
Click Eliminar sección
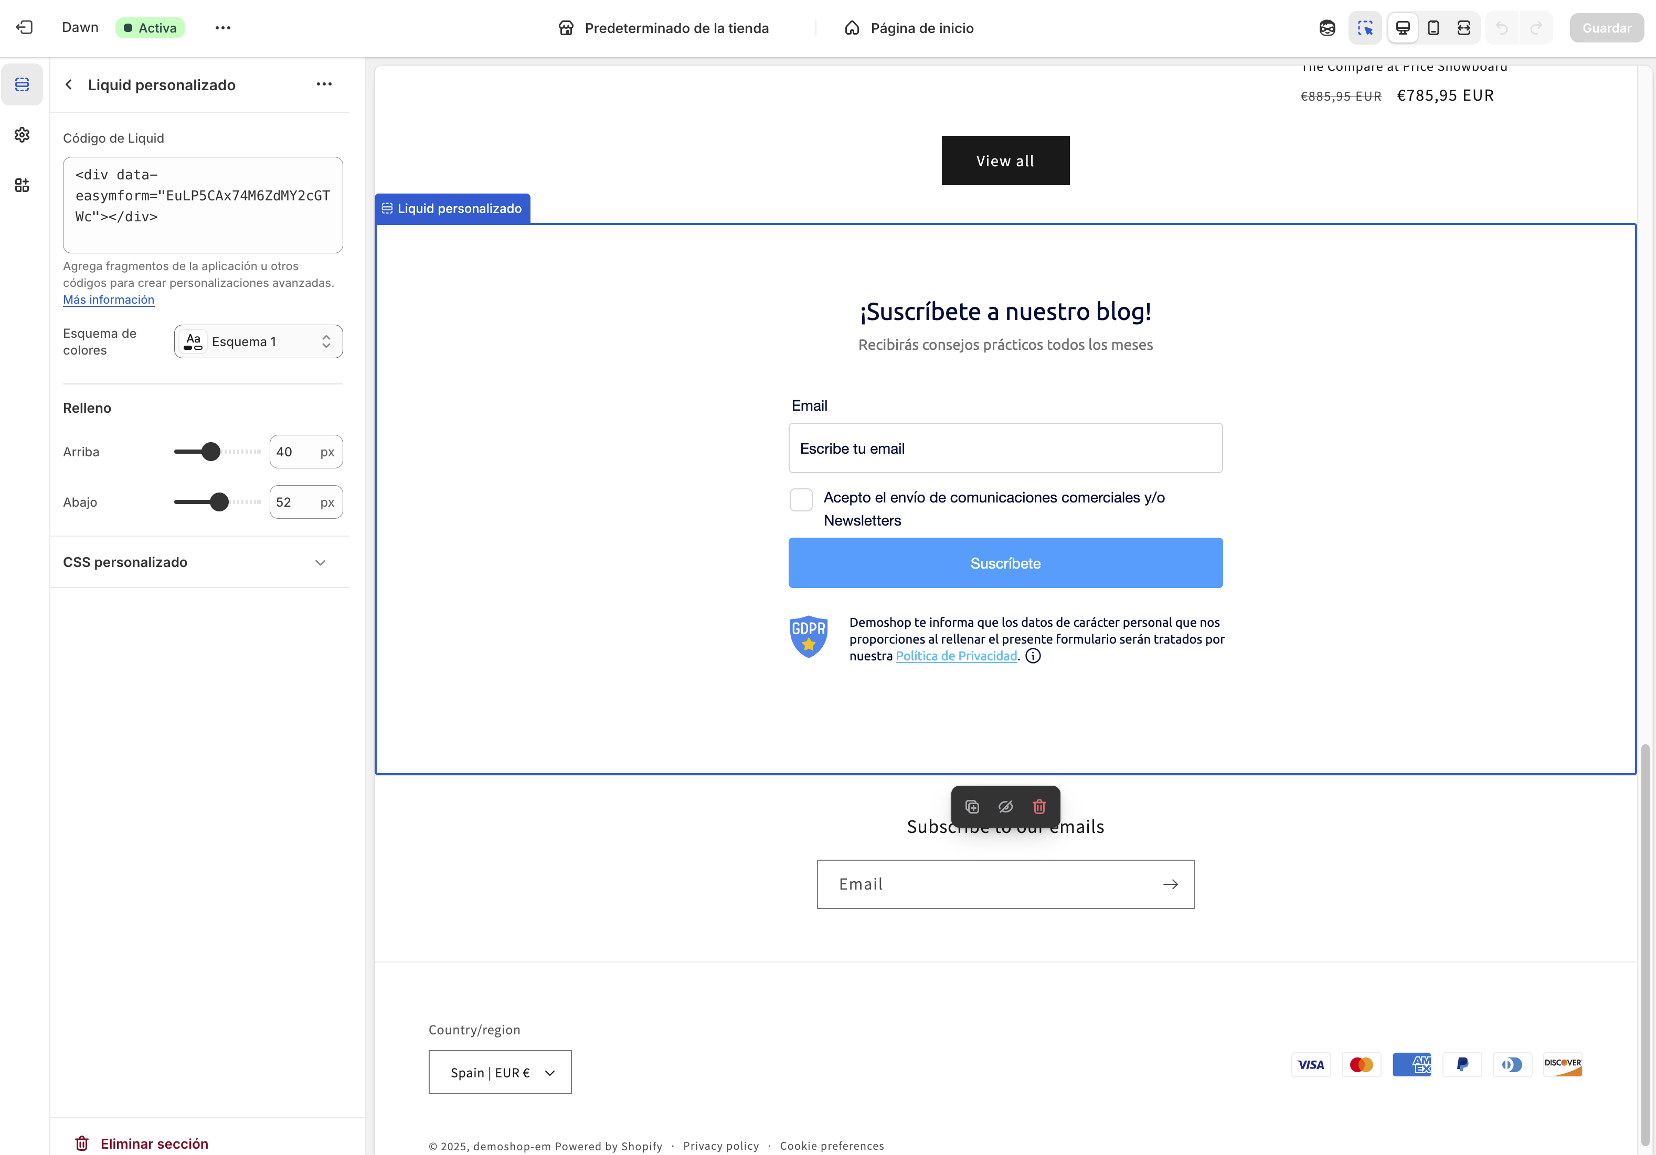[x=141, y=1143]
